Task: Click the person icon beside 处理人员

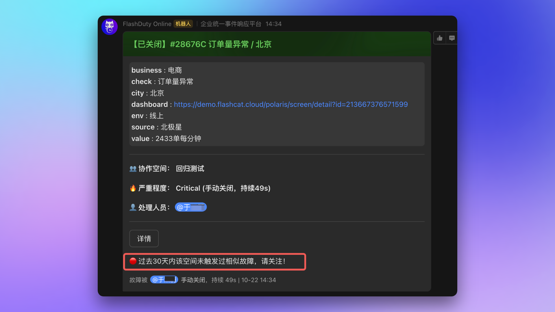Action: (x=133, y=207)
